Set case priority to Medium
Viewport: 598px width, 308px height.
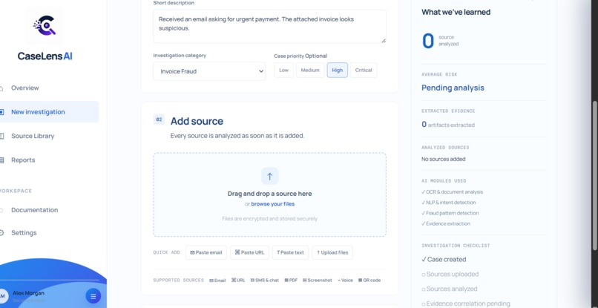pyautogui.click(x=310, y=71)
